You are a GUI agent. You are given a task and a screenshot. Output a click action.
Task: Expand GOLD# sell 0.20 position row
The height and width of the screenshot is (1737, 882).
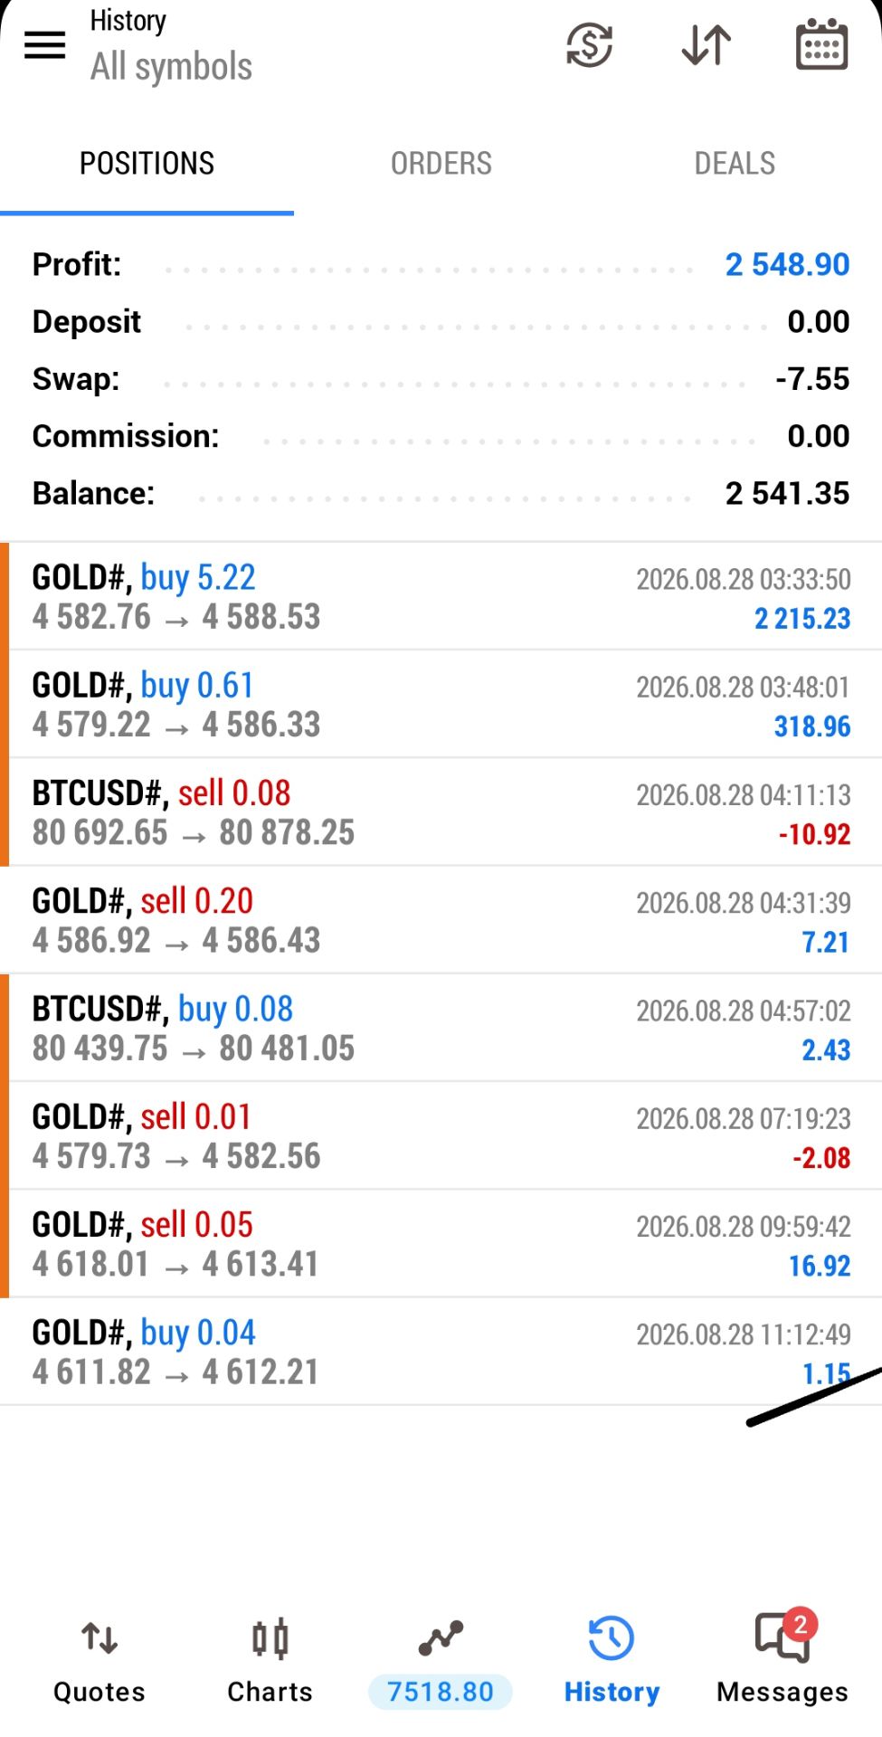(441, 920)
